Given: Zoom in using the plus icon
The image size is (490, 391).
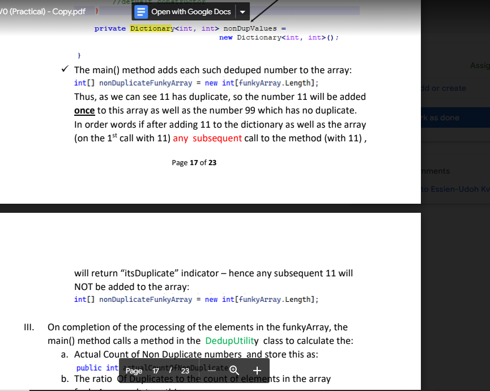Looking at the screenshot, I should (256, 370).
